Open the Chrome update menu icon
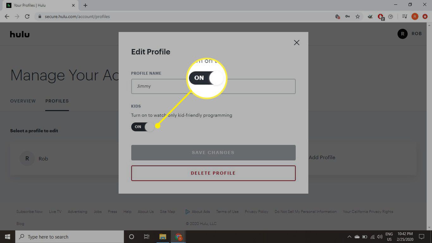 [425, 16]
